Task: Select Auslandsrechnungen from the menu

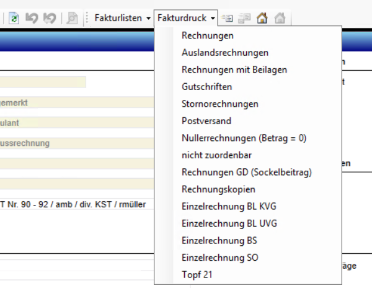Action: click(248, 53)
